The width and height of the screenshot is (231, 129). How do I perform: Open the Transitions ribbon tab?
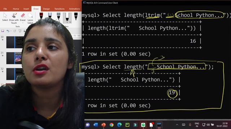tap(59, 9)
